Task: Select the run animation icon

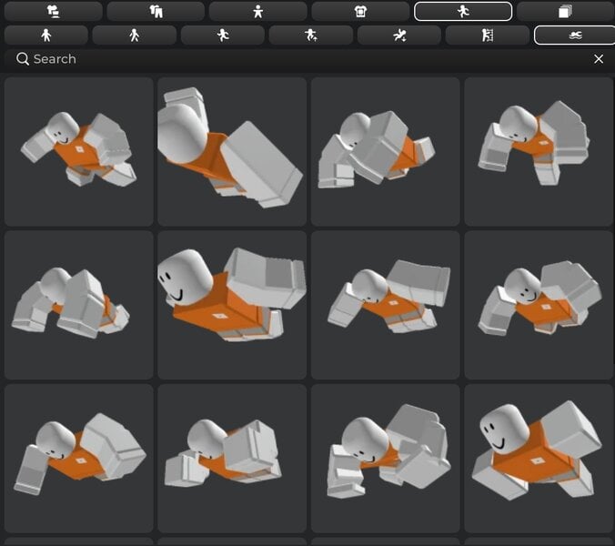Action: tap(223, 35)
